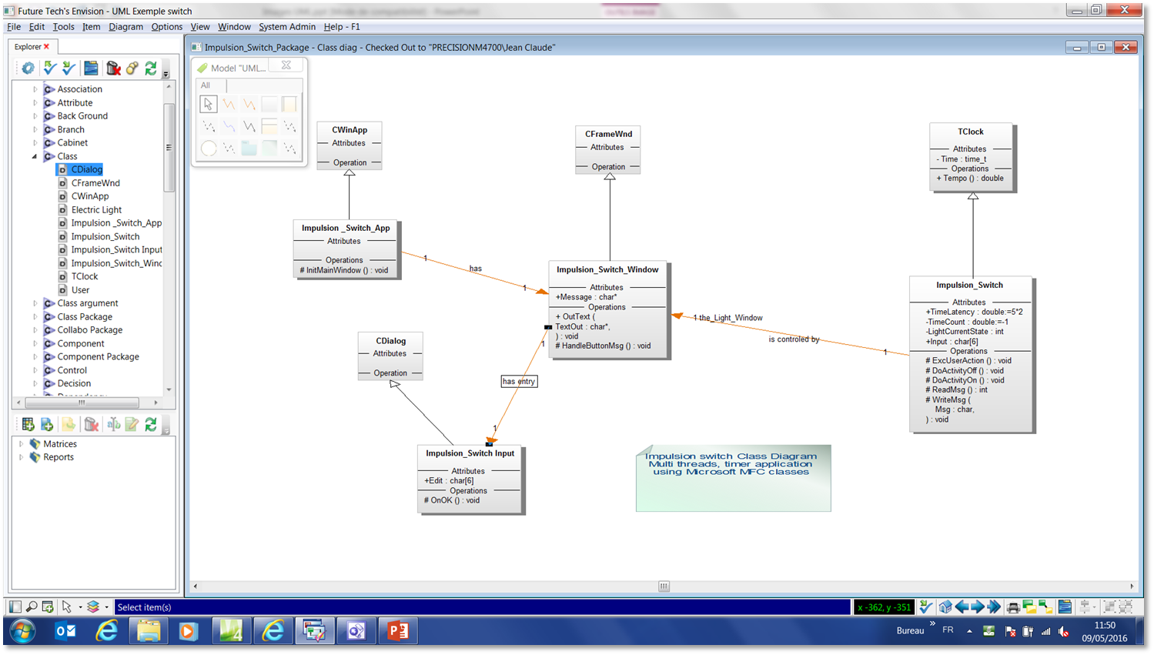Select the Check Out icon in Explorer toolbar
1154x655 pixels.
tap(49, 68)
